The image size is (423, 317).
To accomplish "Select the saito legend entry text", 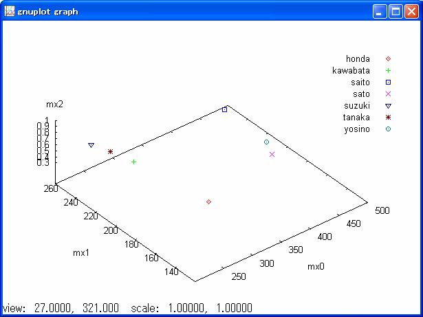I will click(x=360, y=82).
